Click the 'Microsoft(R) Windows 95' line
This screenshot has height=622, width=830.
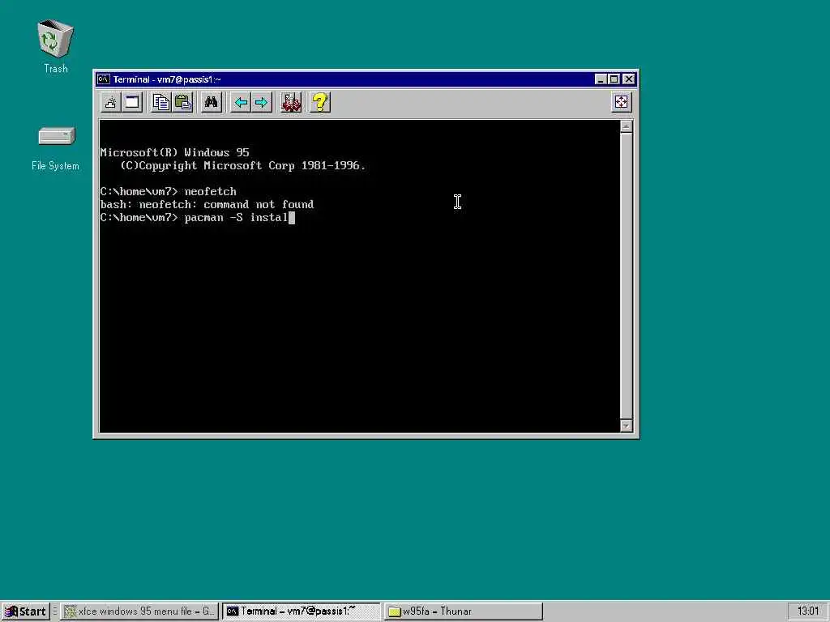click(x=175, y=153)
